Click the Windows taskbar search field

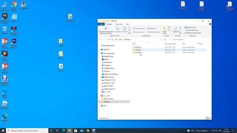coord(27,130)
